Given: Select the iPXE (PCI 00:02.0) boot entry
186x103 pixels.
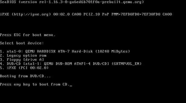Looking at the screenshot, I should pyautogui.click(x=24, y=68).
